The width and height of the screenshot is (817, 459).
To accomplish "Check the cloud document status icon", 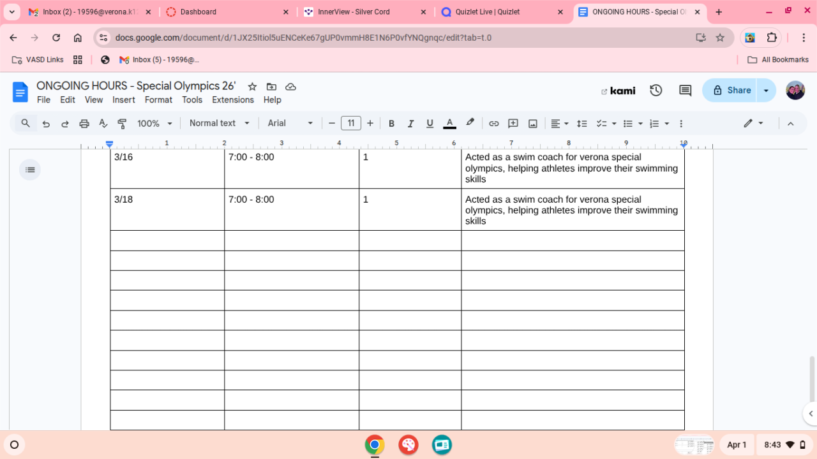I will coord(290,87).
